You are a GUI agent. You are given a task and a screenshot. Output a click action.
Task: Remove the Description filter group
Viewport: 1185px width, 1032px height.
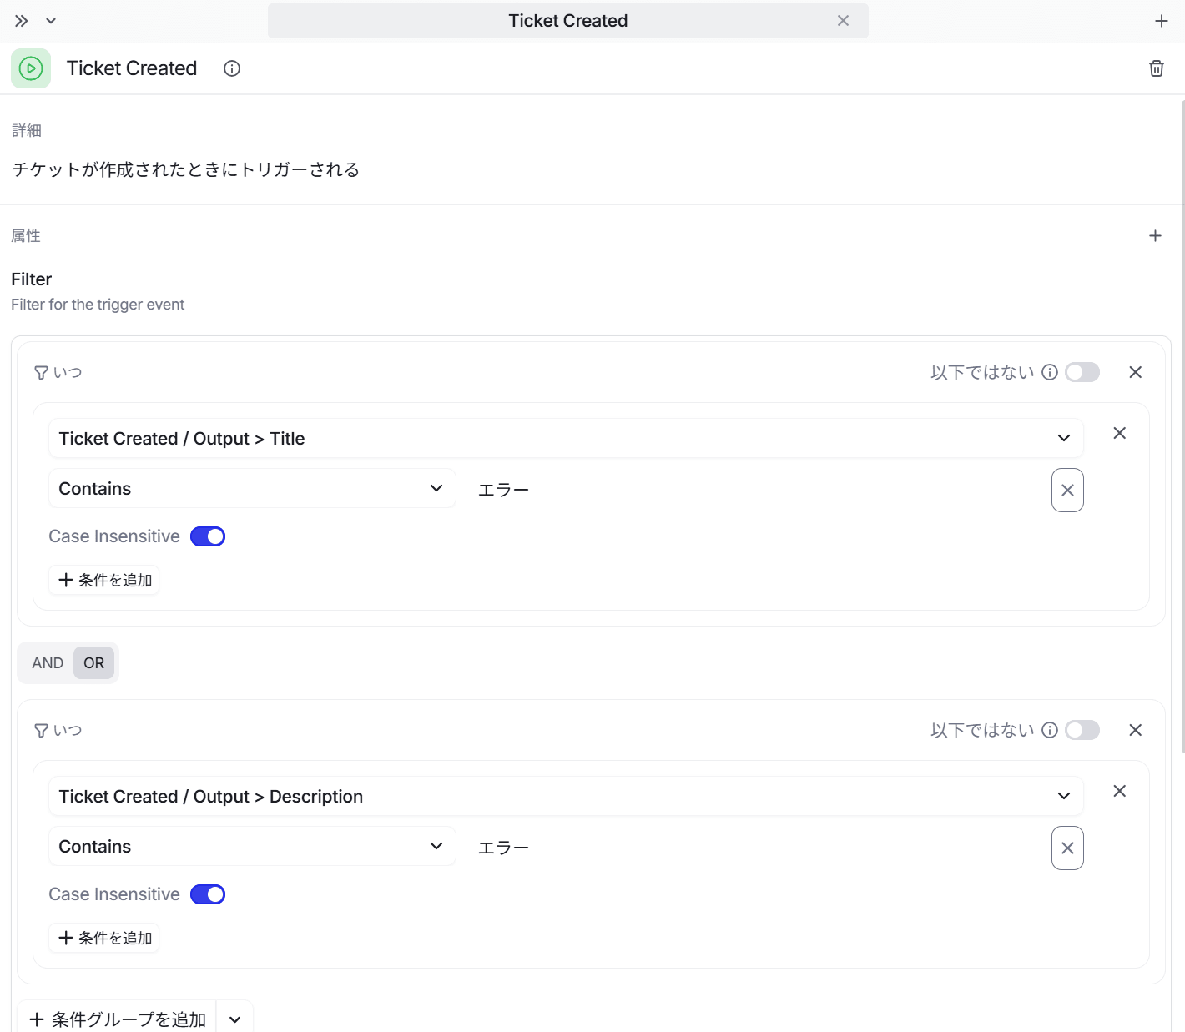[x=1135, y=730]
